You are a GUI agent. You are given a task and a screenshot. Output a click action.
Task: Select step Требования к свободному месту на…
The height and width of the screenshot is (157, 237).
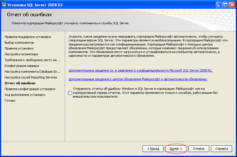(32, 60)
